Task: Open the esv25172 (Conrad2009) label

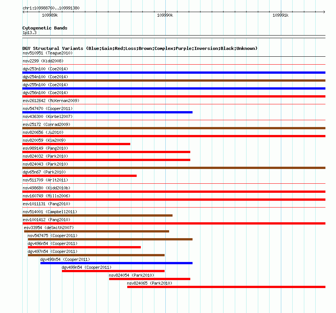Action: [x=46, y=124]
